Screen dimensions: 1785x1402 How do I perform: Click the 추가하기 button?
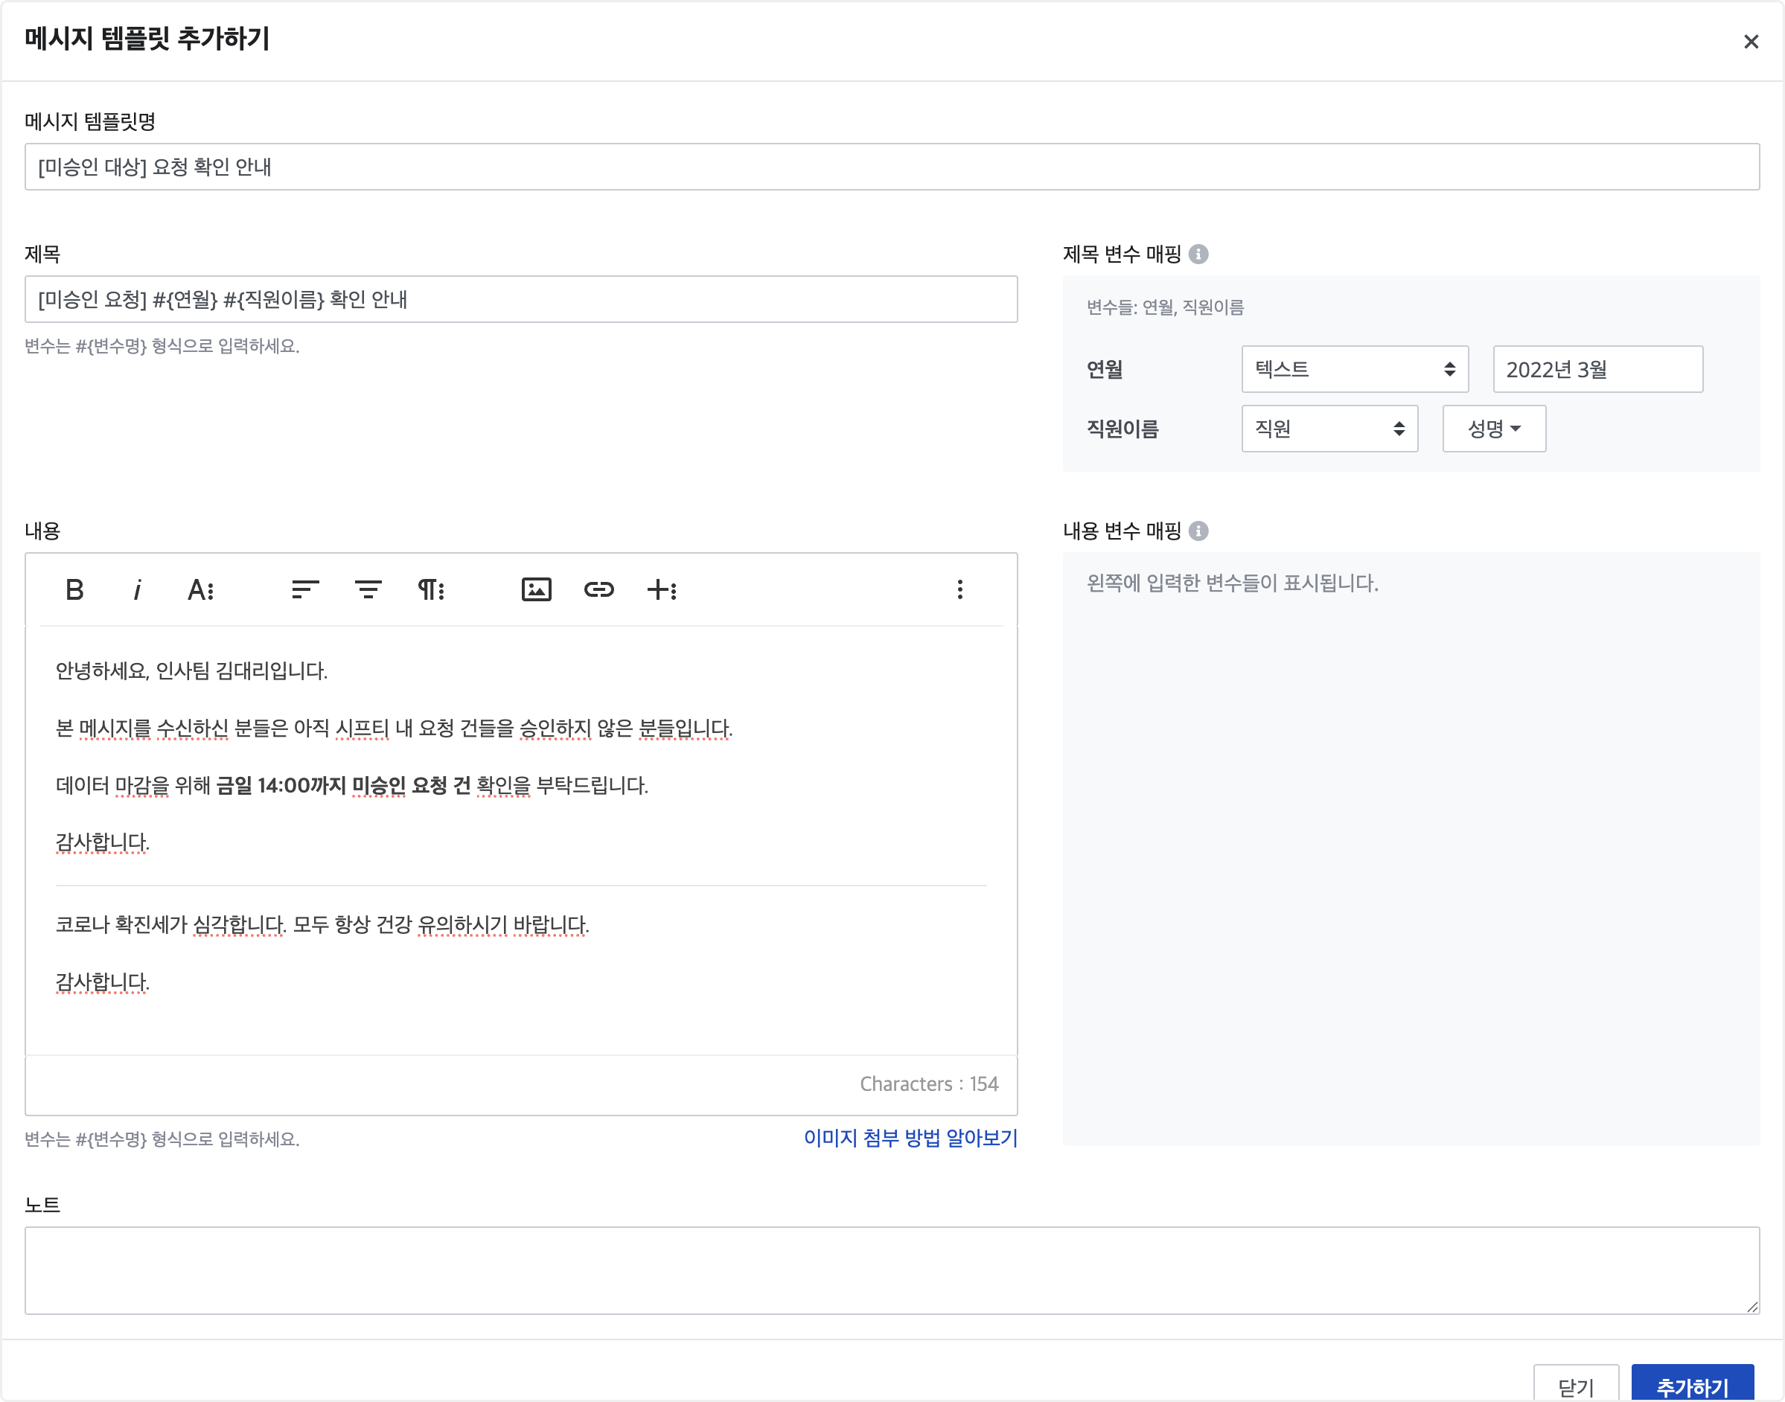pos(1692,1386)
